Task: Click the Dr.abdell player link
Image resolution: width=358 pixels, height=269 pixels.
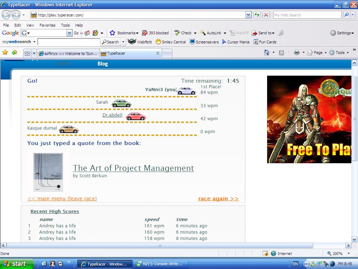Action: pyautogui.click(x=112, y=115)
